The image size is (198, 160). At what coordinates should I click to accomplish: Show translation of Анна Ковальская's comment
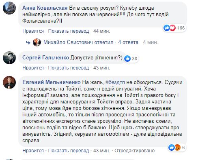pyautogui.click(x=69, y=31)
